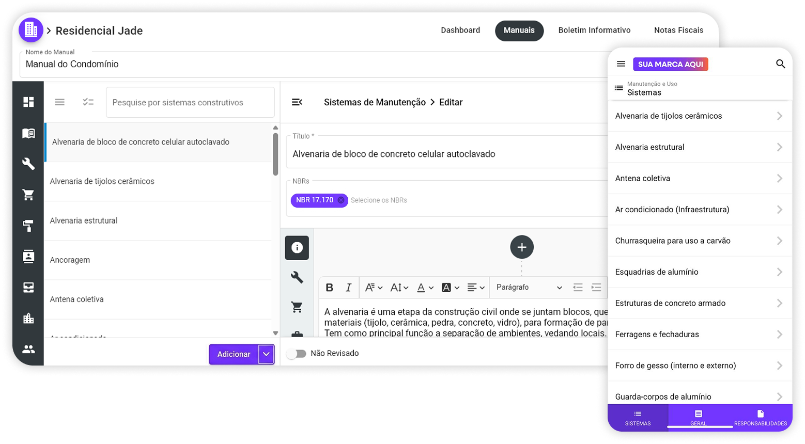
Task: Open the font color picker
Action: click(x=424, y=288)
